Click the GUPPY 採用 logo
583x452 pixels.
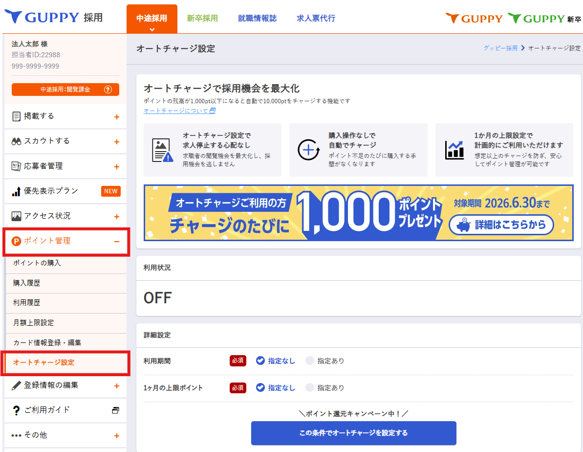[x=54, y=17]
